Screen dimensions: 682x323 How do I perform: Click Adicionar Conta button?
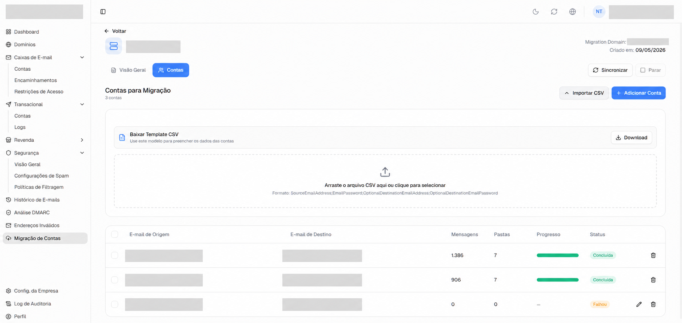click(x=639, y=93)
